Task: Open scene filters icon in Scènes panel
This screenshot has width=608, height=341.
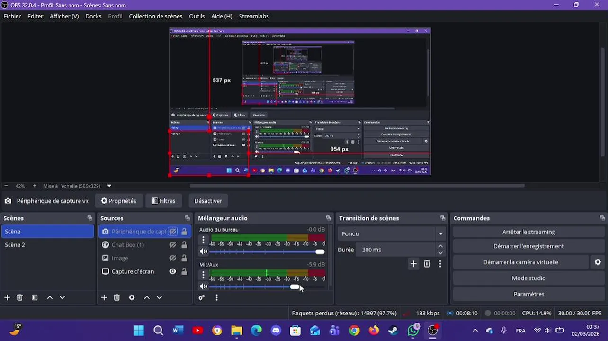Action: [x=35, y=297]
